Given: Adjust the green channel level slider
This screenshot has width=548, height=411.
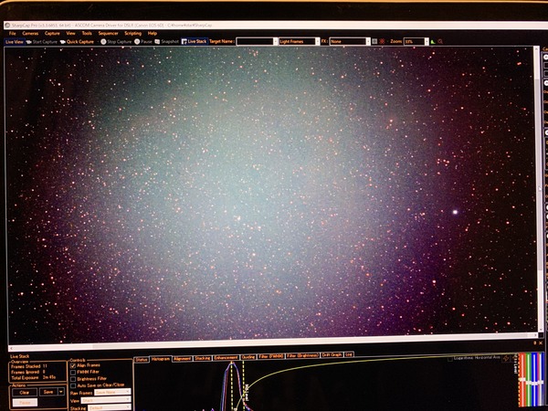Looking at the screenshot, I should tap(531, 381).
